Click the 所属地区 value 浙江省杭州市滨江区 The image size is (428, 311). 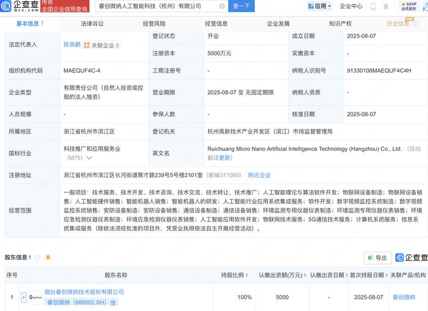(x=89, y=131)
